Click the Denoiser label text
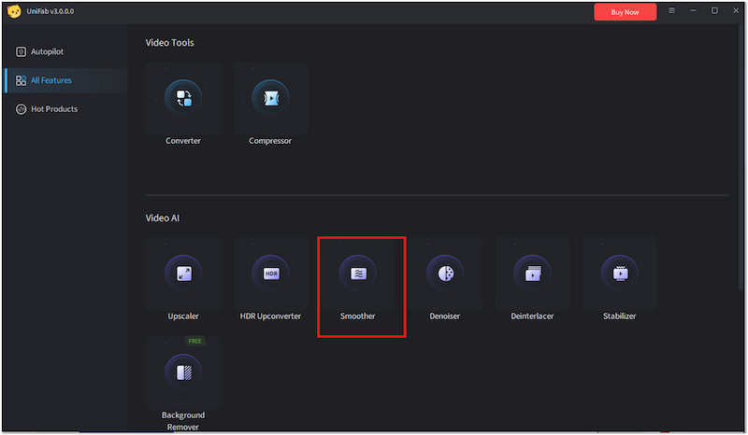748x435 pixels. [x=445, y=316]
